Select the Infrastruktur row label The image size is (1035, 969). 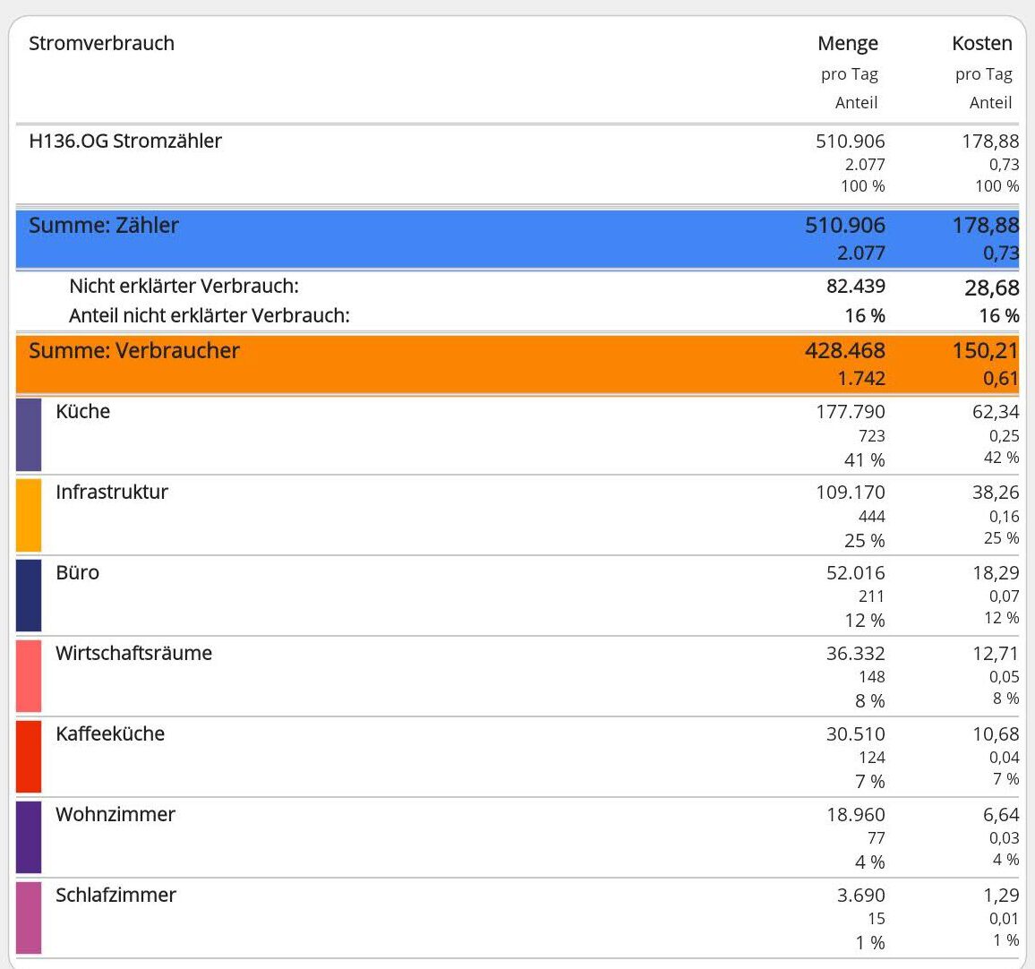click(112, 493)
